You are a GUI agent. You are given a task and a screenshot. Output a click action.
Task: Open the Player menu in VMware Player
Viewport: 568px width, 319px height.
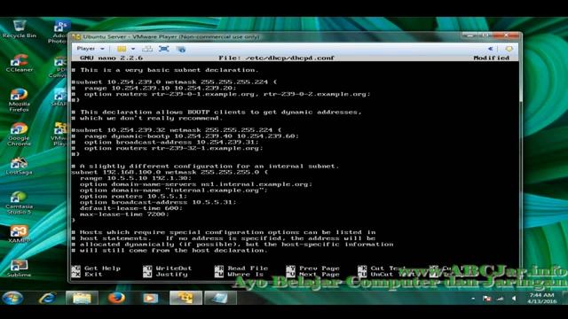(x=86, y=49)
